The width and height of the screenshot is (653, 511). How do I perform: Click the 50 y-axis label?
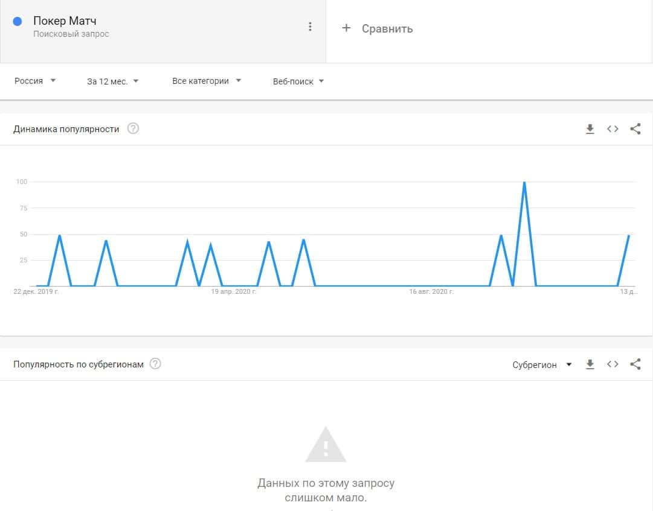[x=24, y=234]
